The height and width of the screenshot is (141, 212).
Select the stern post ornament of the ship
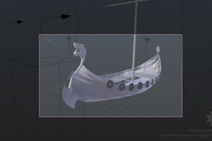(158, 49)
